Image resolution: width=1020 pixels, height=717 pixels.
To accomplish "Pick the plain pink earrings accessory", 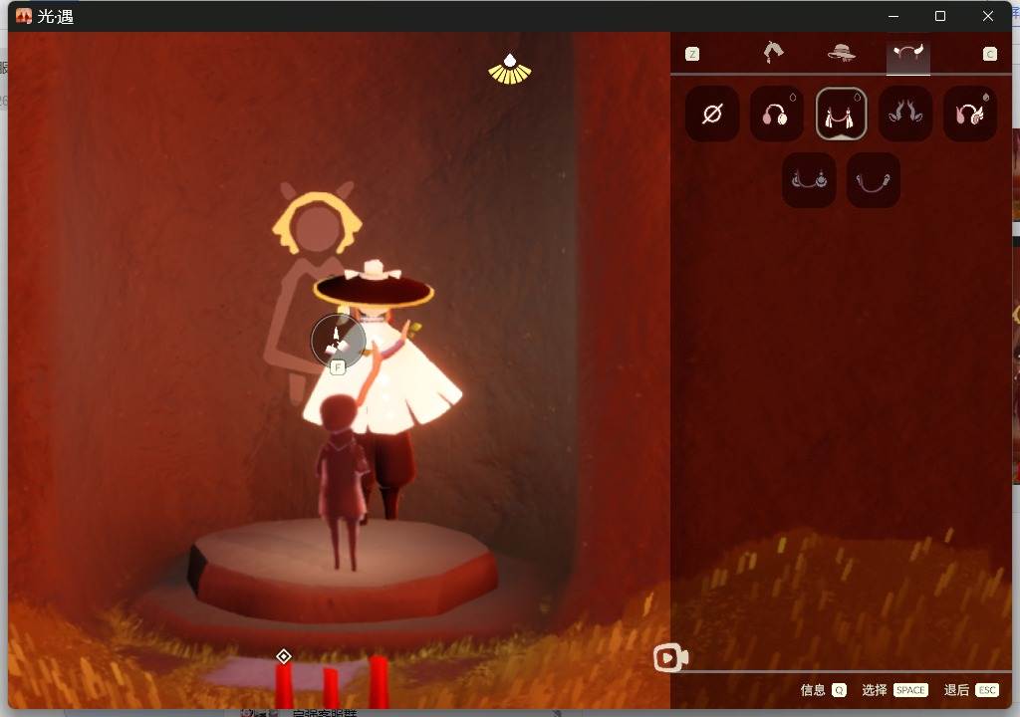I will point(873,180).
